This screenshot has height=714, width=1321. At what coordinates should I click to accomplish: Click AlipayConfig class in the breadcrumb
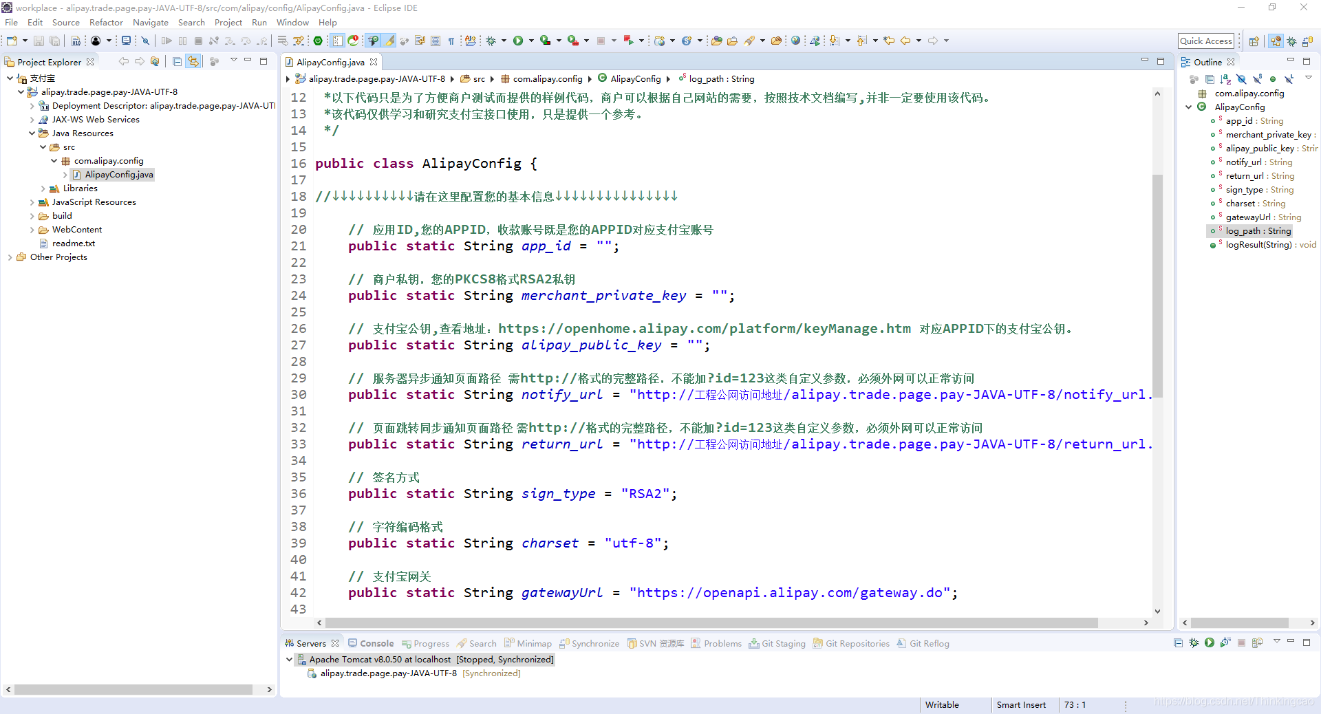click(x=636, y=78)
